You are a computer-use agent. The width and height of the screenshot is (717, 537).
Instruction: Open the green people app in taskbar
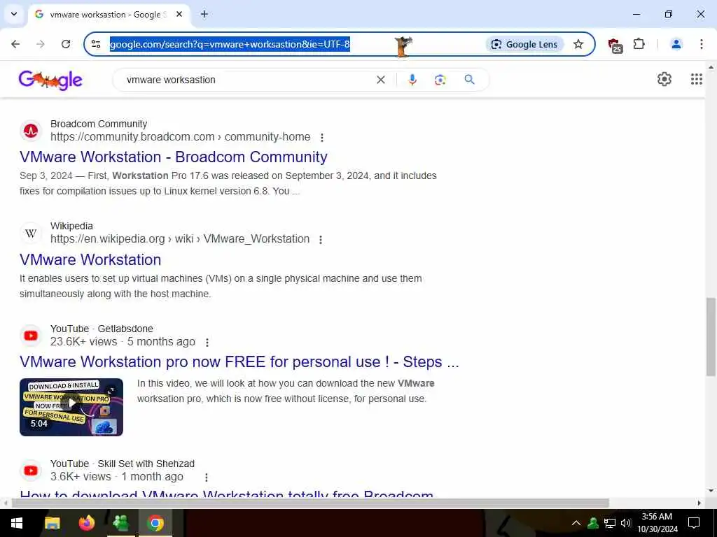tap(120, 523)
